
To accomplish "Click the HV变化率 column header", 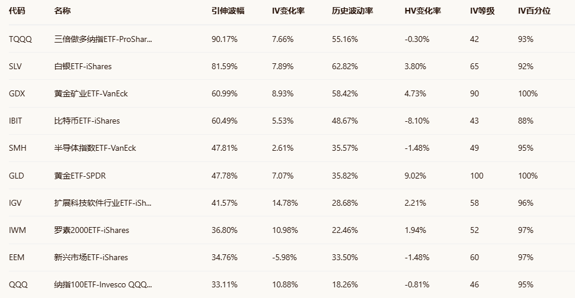I will [x=423, y=11].
